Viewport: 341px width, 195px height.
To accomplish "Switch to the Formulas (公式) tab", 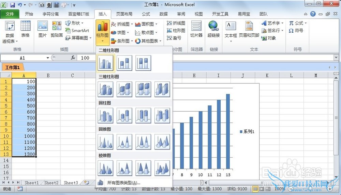I will pos(146,14).
